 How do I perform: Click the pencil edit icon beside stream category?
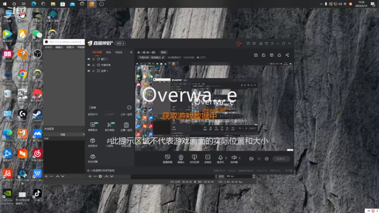163,57
